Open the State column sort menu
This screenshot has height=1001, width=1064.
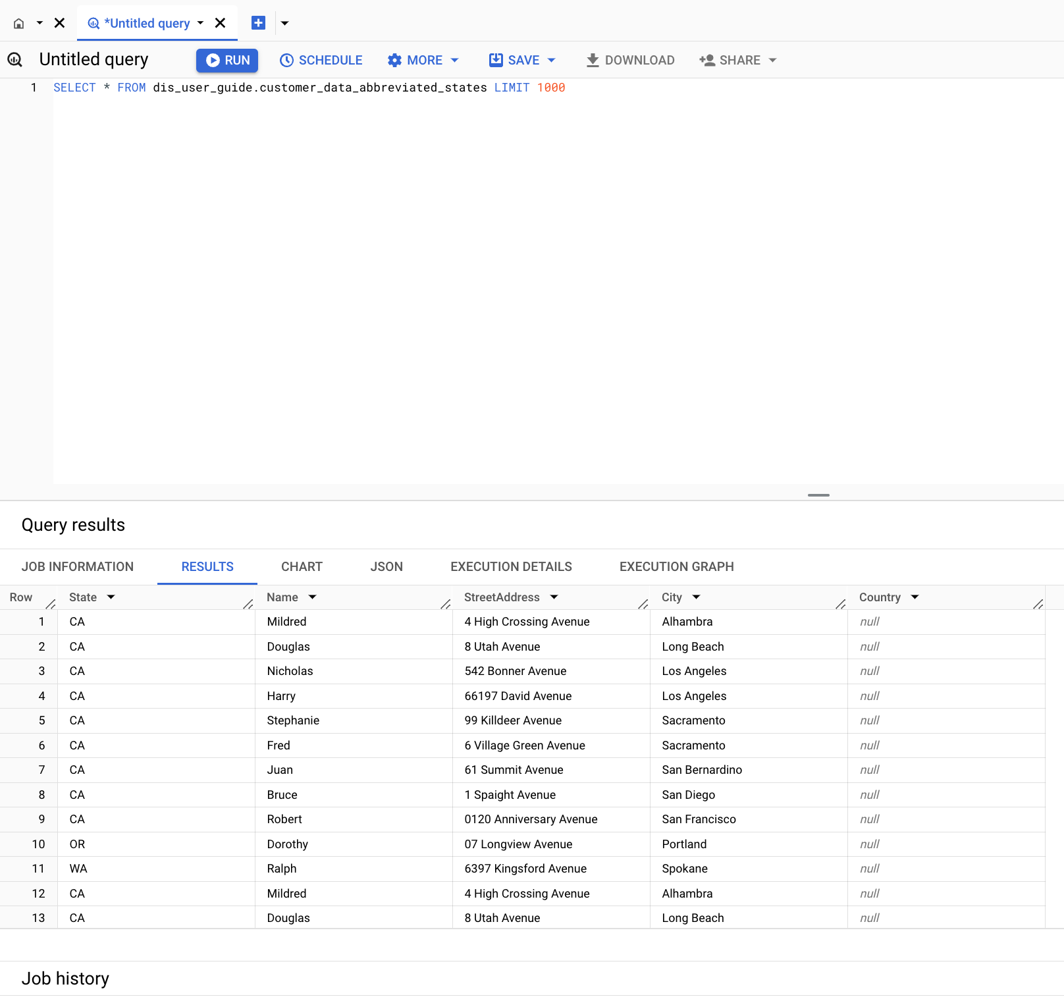(x=111, y=597)
